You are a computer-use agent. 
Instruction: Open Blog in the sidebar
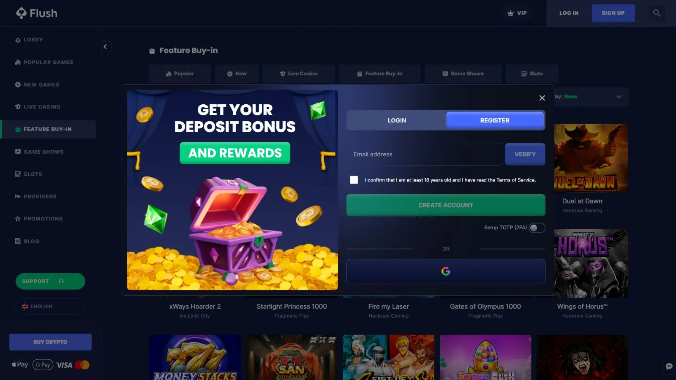point(27,241)
